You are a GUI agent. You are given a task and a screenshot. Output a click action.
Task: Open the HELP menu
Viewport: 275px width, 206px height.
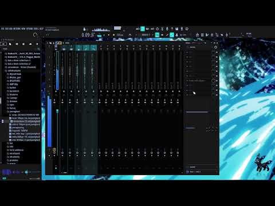(42, 29)
